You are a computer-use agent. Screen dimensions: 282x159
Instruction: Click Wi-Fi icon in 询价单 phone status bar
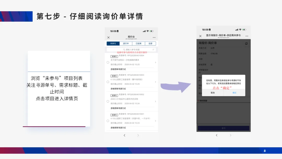click(x=240, y=30)
